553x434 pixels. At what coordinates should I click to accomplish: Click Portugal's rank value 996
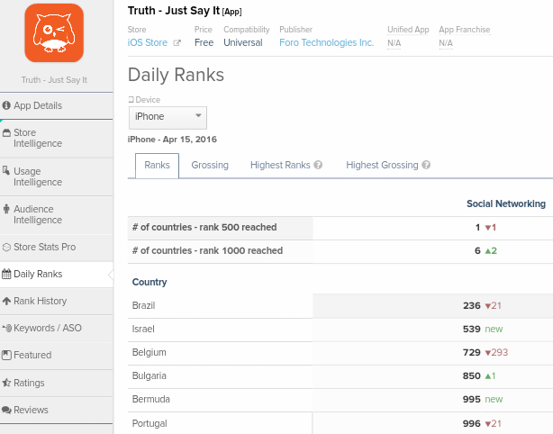pos(472,423)
